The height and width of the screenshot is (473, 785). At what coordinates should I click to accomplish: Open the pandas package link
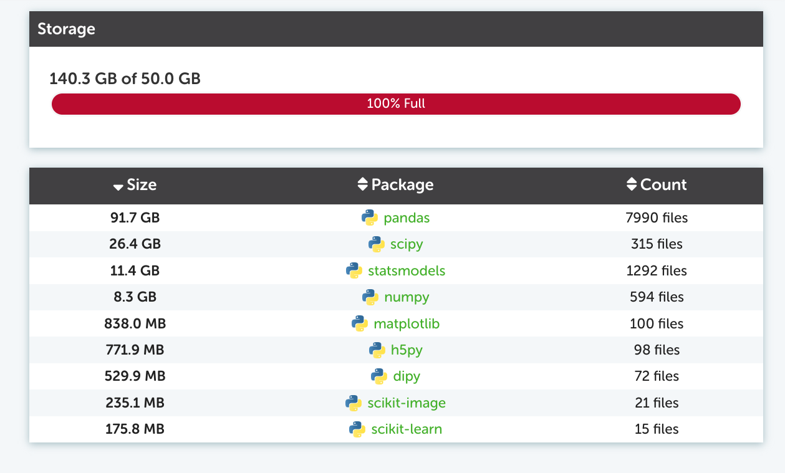[x=407, y=218]
